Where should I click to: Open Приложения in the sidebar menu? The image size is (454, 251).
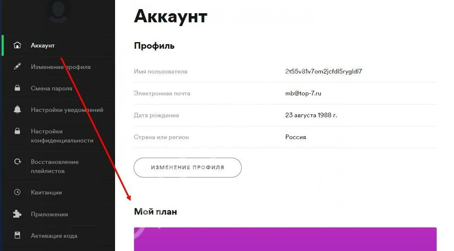tap(58, 214)
